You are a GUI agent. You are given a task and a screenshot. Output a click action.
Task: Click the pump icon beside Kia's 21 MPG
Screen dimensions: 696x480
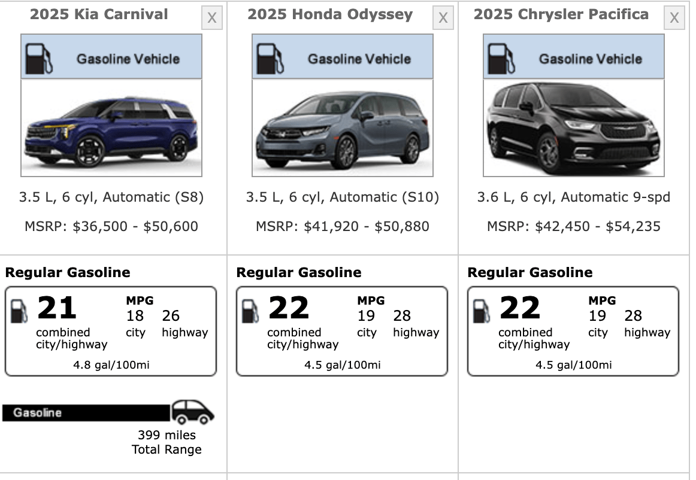(19, 310)
